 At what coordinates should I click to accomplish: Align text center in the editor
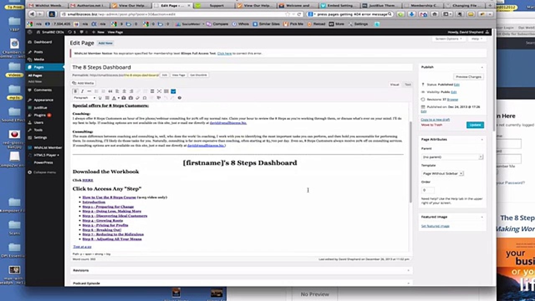point(124,91)
